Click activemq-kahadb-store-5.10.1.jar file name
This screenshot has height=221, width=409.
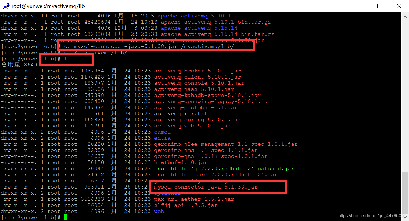point(207,95)
